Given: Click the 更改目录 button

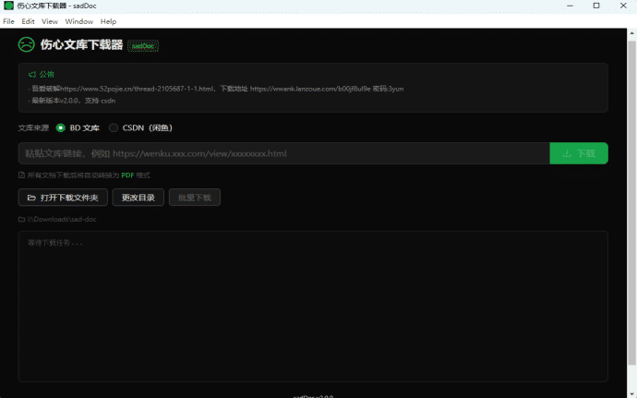Looking at the screenshot, I should click(138, 198).
